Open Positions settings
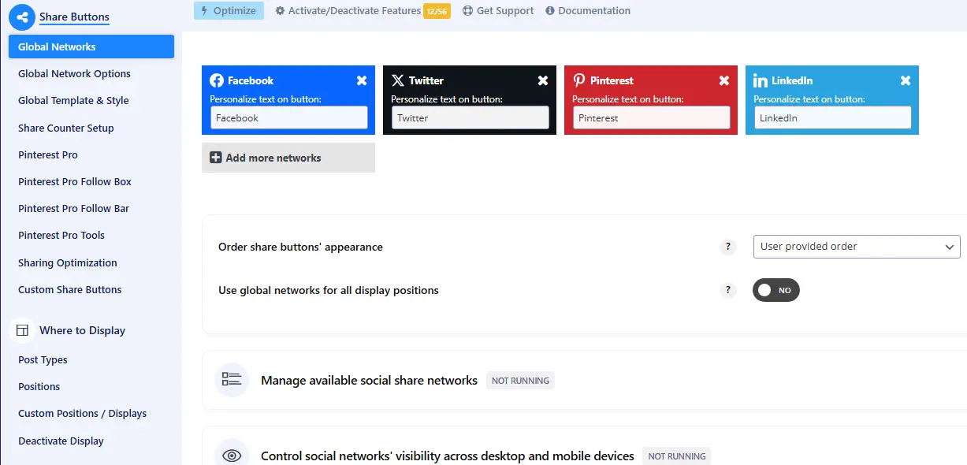 pyautogui.click(x=39, y=386)
